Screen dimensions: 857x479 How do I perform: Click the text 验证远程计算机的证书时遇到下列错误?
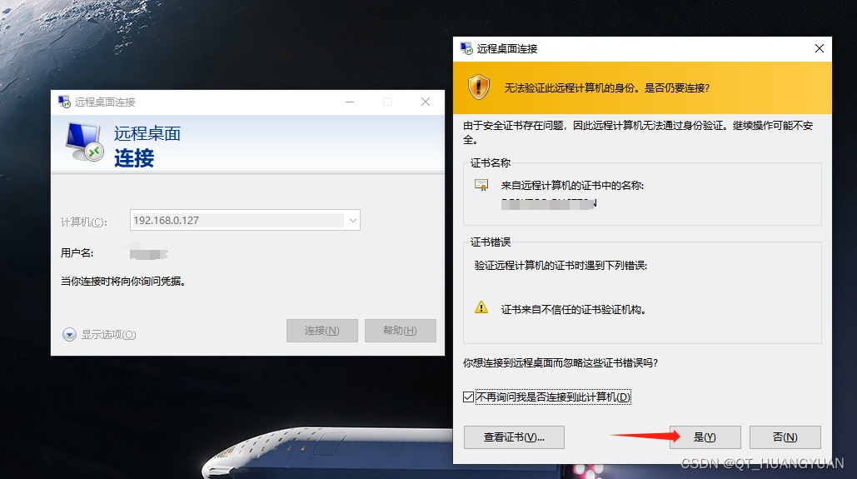pos(561,266)
